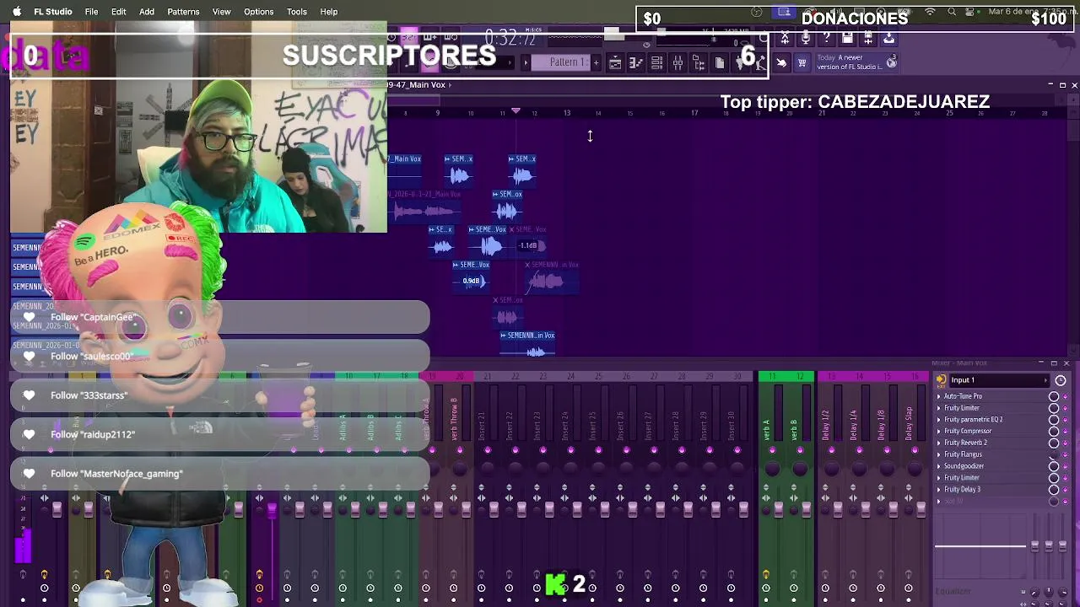Click the clock latency icon in mixer
Viewport: 1080px width, 607px height.
pos(1061,380)
